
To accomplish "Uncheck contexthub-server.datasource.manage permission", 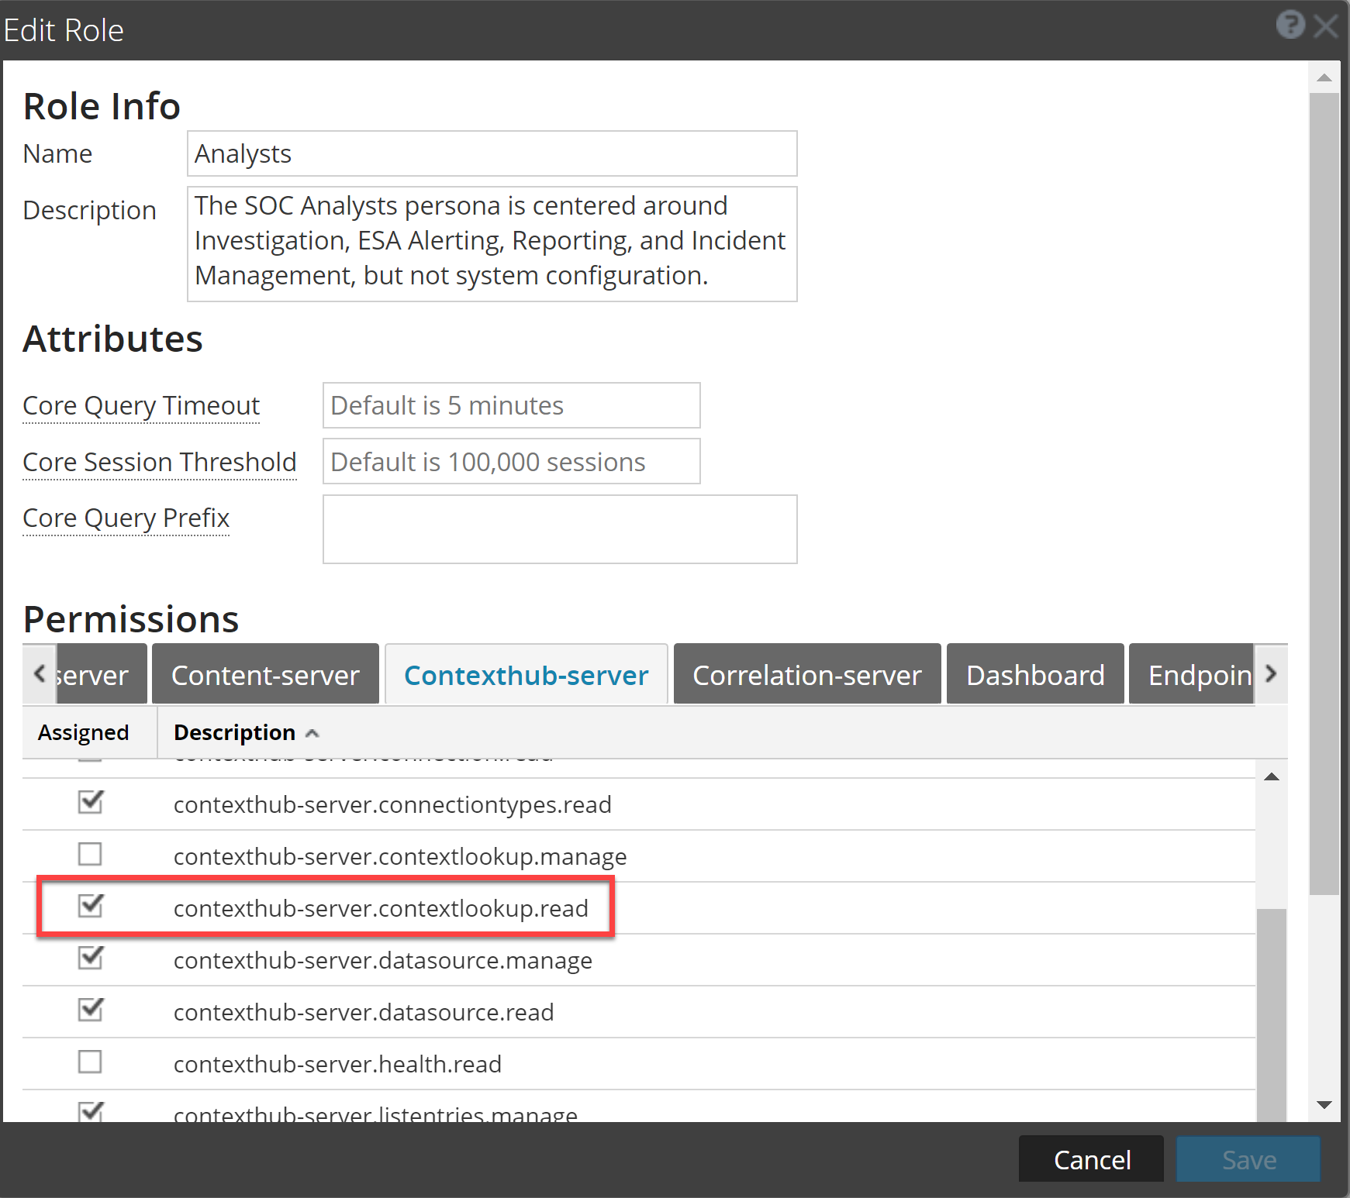I will click(90, 958).
